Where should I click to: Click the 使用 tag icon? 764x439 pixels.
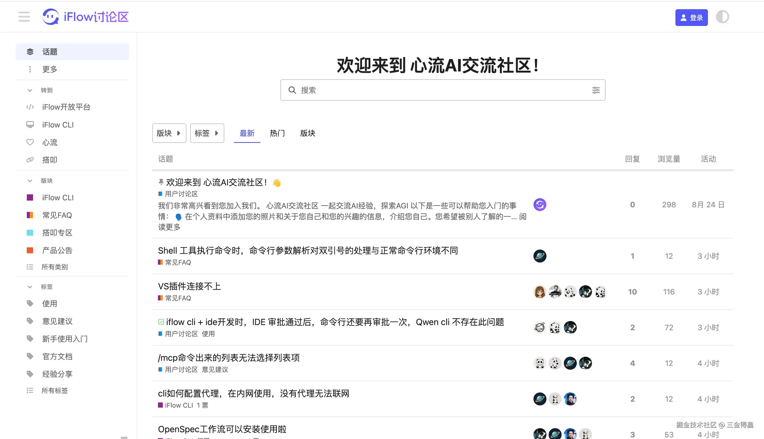30,303
